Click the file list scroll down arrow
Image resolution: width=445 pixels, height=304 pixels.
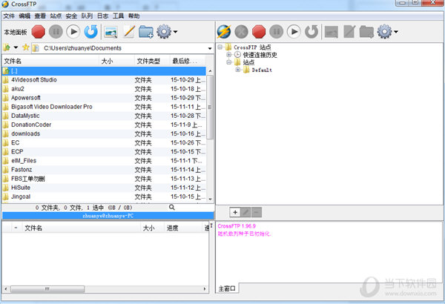click(x=211, y=199)
